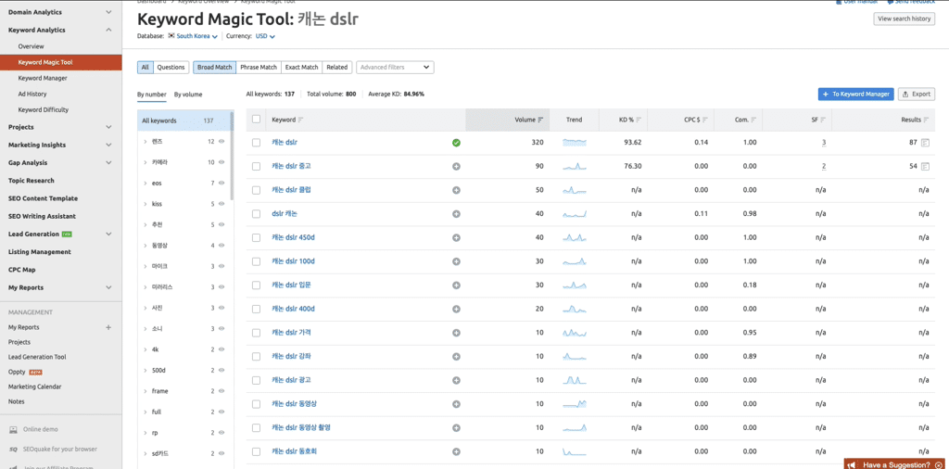Image resolution: width=949 pixels, height=469 pixels.
Task: Add '캐논 dslr 100d' via plus icon
Action: click(456, 261)
